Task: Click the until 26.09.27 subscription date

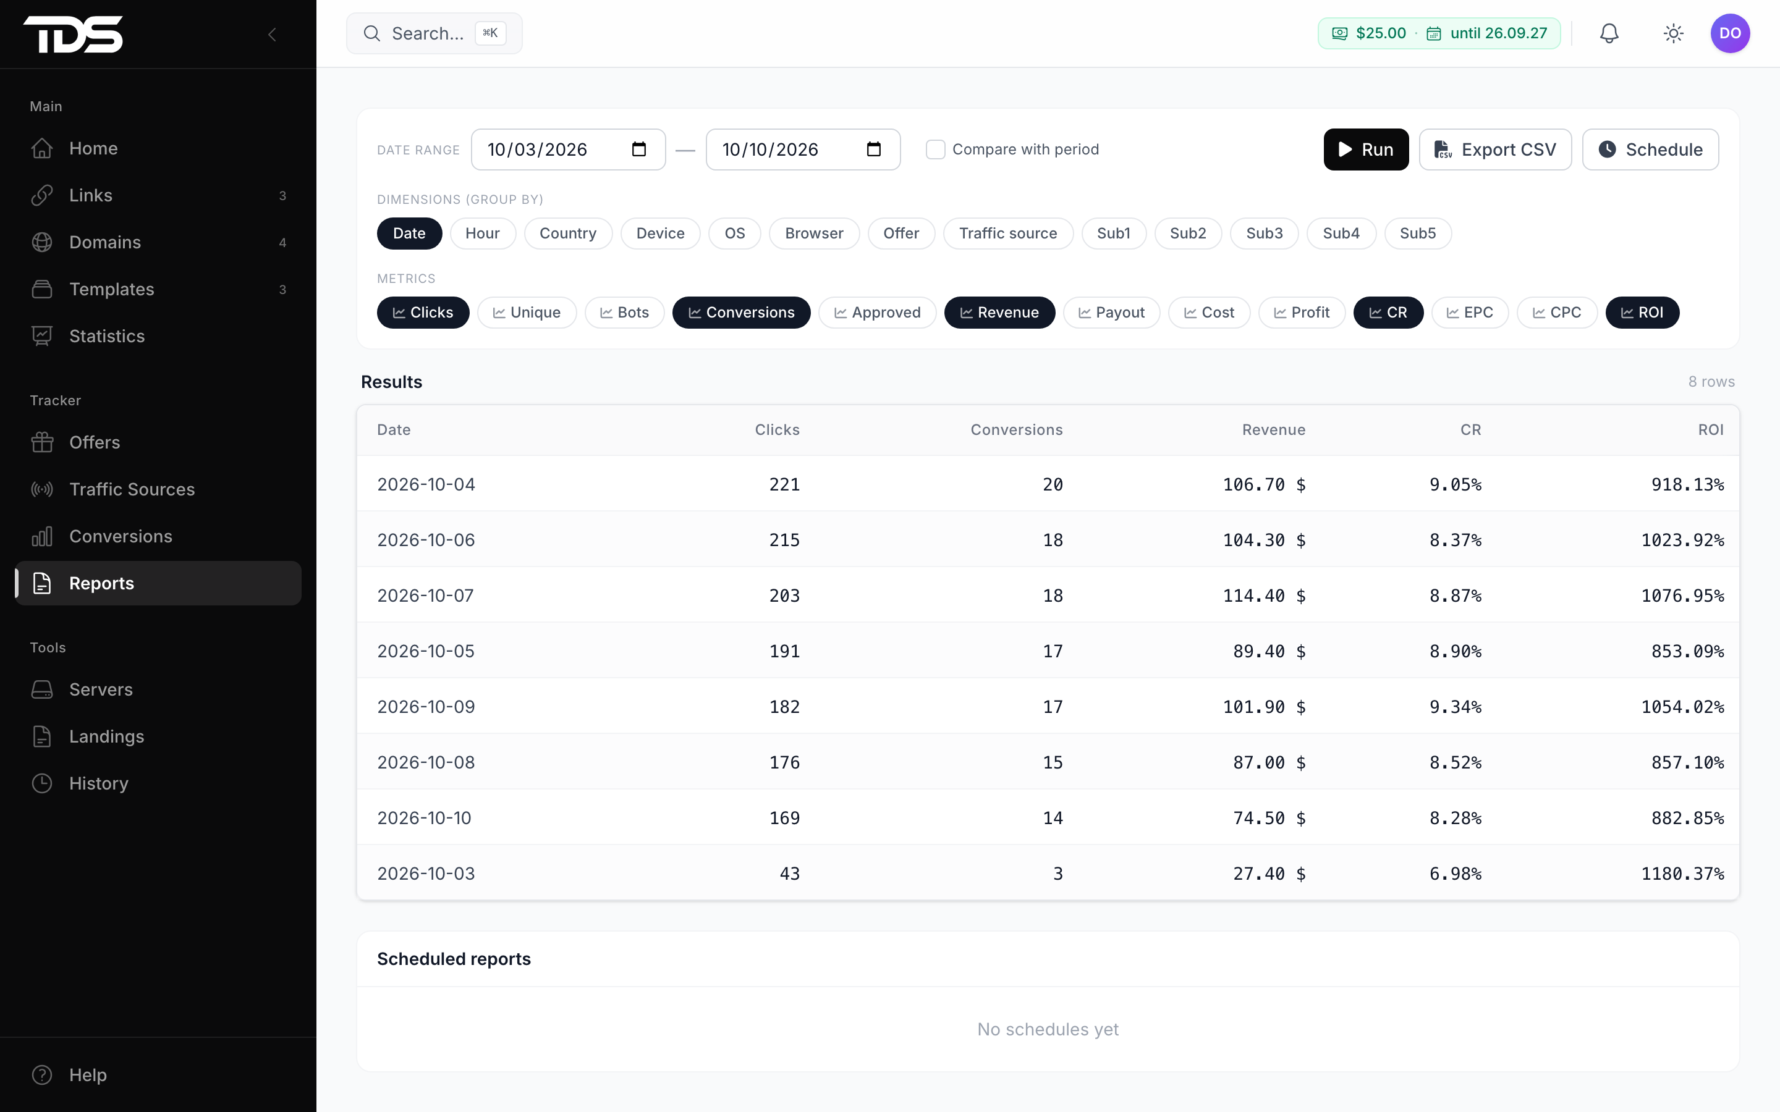Action: pos(1486,33)
